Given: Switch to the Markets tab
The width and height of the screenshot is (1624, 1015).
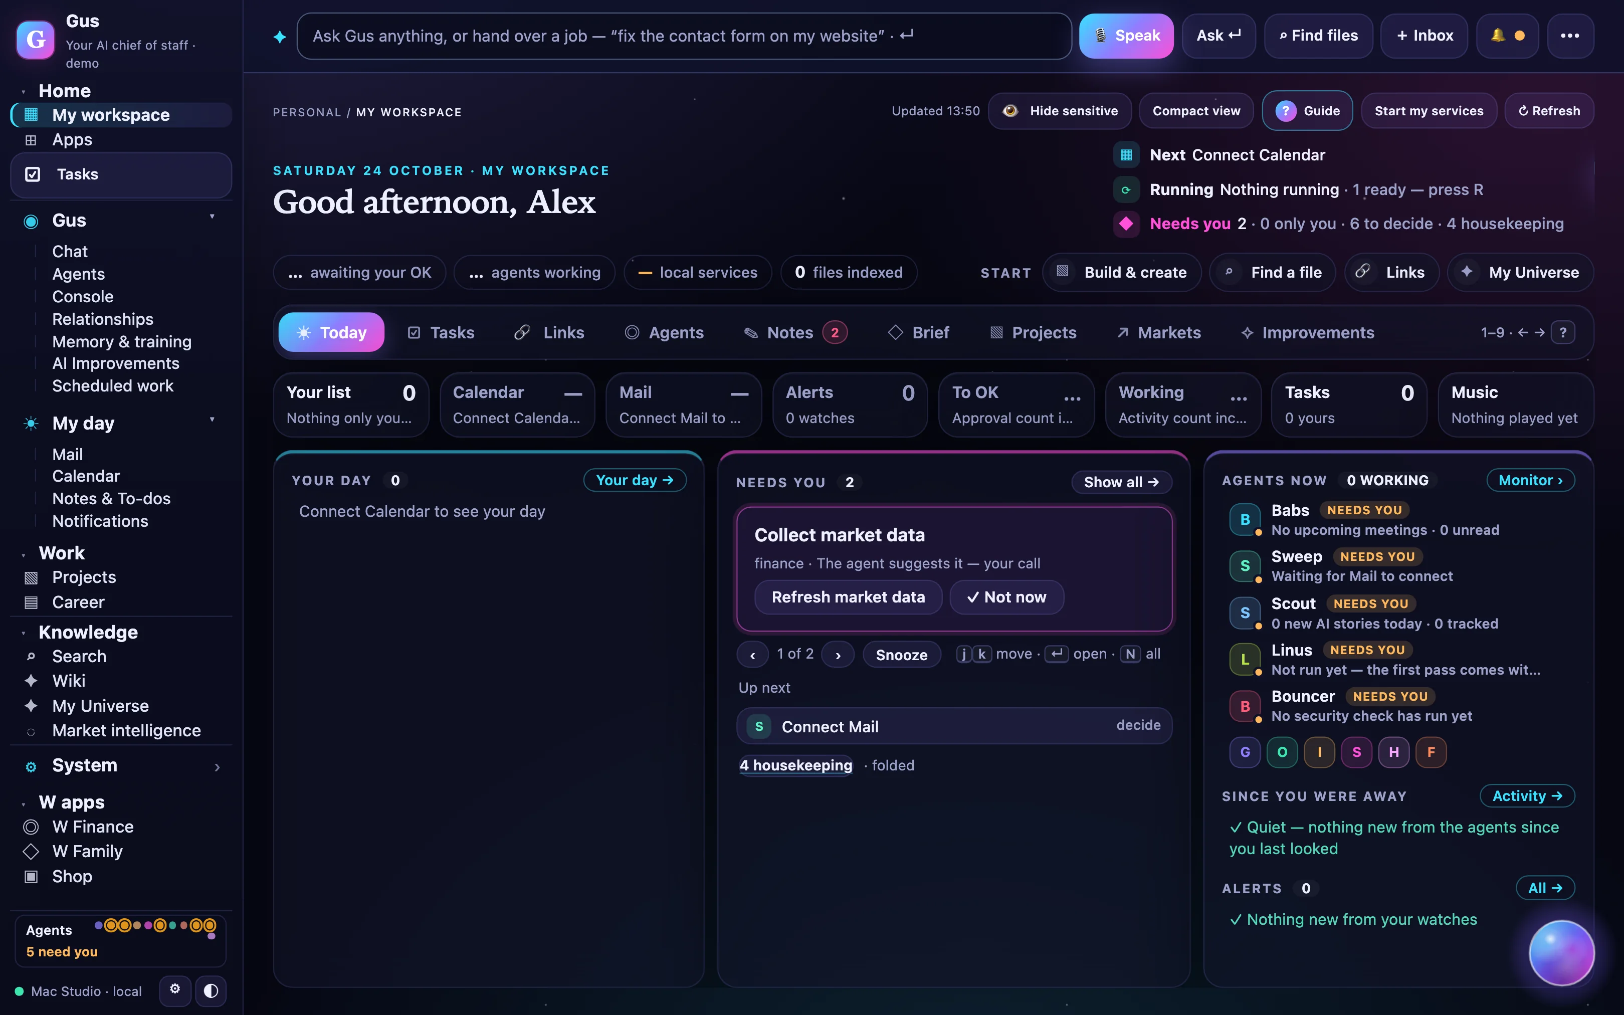Looking at the screenshot, I should click(1159, 332).
